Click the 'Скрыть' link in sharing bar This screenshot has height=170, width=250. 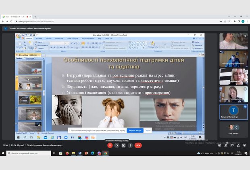click(x=148, y=131)
